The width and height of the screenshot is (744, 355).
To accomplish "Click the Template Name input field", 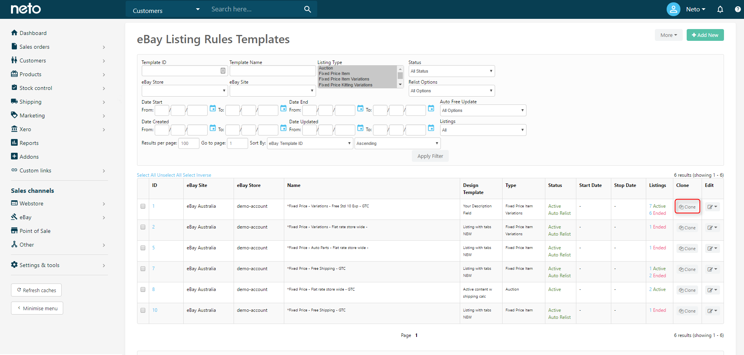I will pyautogui.click(x=272, y=71).
